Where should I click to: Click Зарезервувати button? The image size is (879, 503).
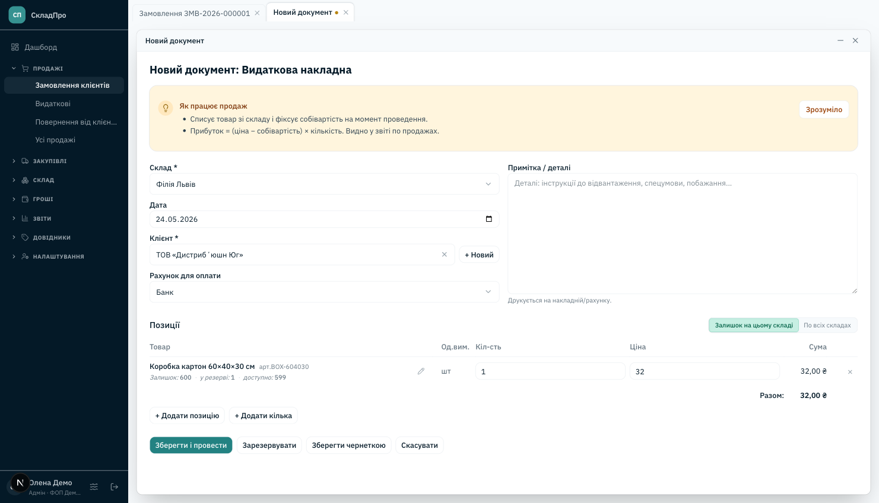click(269, 445)
